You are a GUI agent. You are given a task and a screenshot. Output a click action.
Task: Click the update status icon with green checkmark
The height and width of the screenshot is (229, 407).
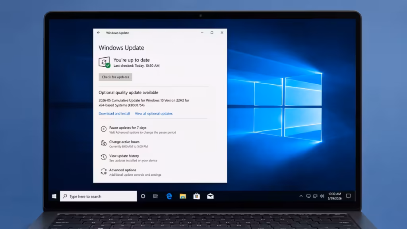105,62
